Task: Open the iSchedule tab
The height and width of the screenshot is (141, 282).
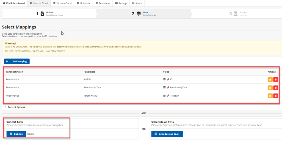Action: [84, 3]
